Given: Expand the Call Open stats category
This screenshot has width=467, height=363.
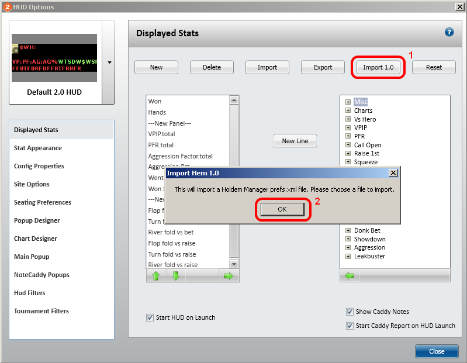Looking at the screenshot, I should (x=348, y=145).
